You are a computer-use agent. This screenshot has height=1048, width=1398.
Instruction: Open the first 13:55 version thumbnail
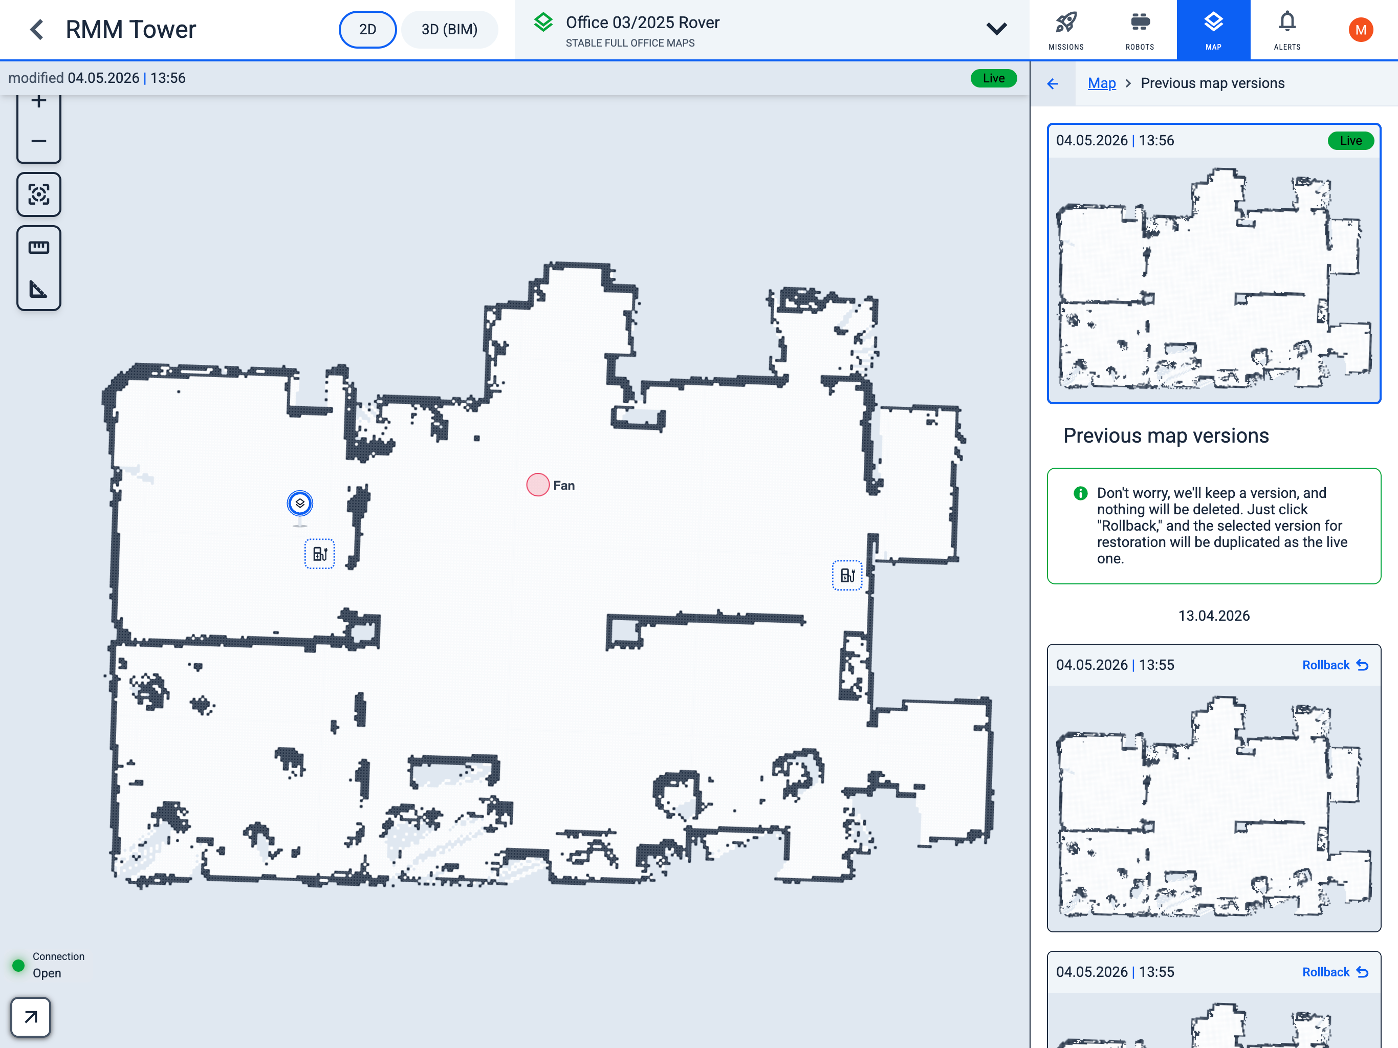tap(1213, 808)
